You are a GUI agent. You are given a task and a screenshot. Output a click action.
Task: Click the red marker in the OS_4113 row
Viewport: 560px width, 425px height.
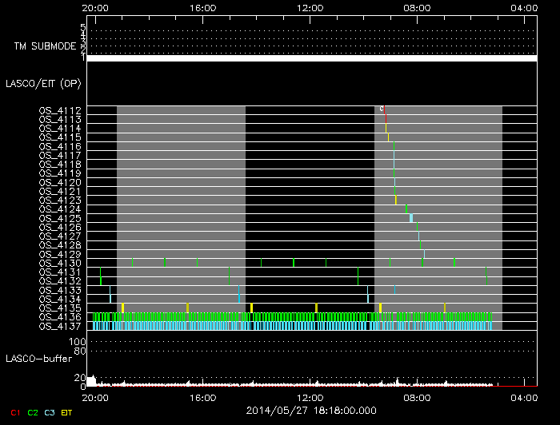[x=385, y=118]
